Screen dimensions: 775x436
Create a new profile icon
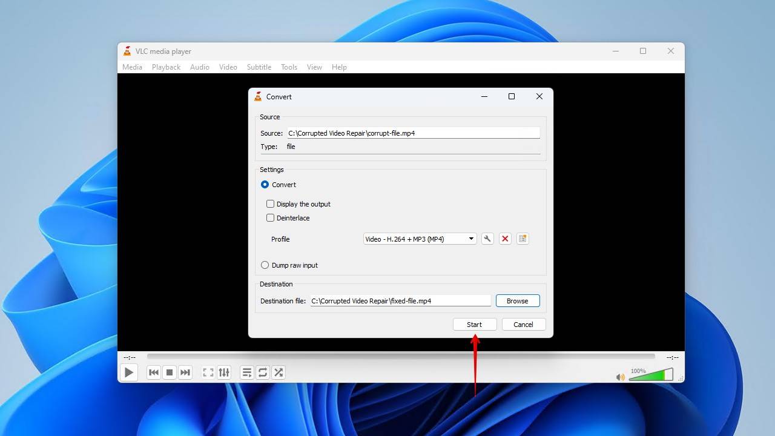[x=523, y=239]
